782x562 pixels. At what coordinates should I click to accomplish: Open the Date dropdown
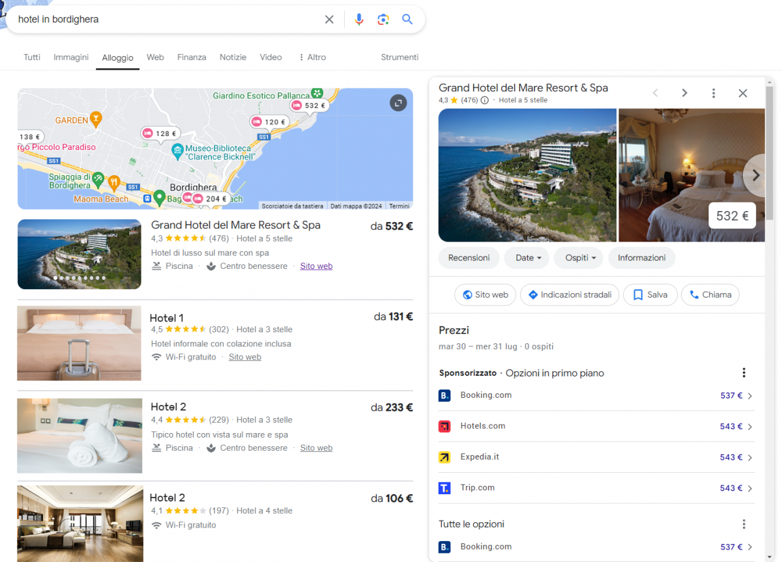point(527,258)
